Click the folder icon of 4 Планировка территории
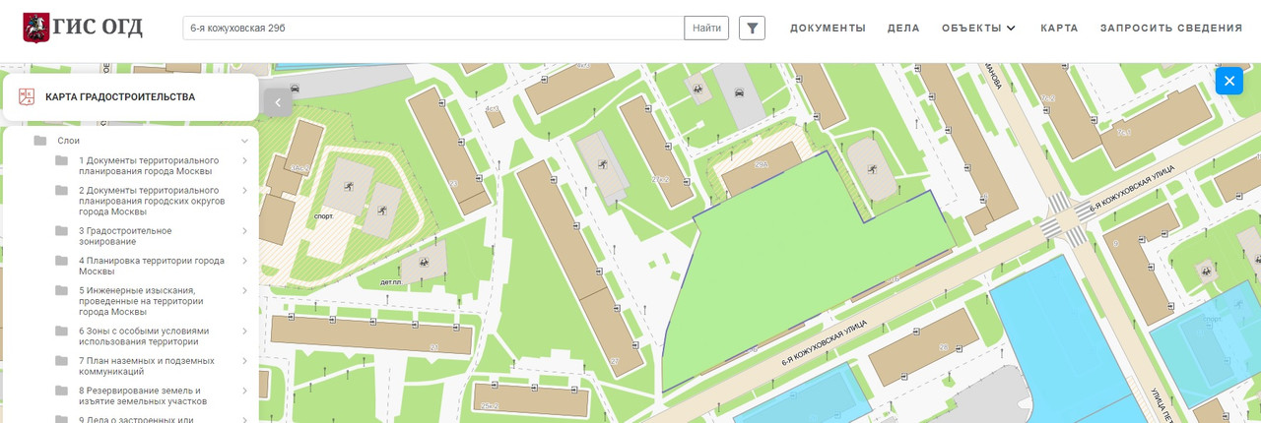 [61, 261]
